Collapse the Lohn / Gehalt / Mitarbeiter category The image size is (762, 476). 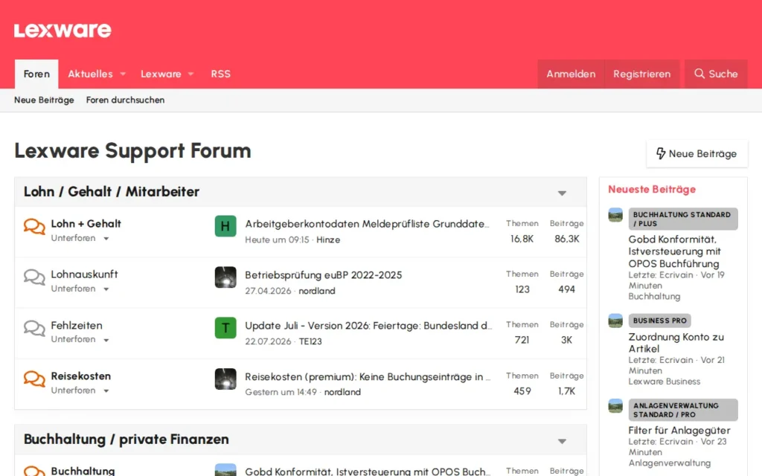click(x=562, y=193)
